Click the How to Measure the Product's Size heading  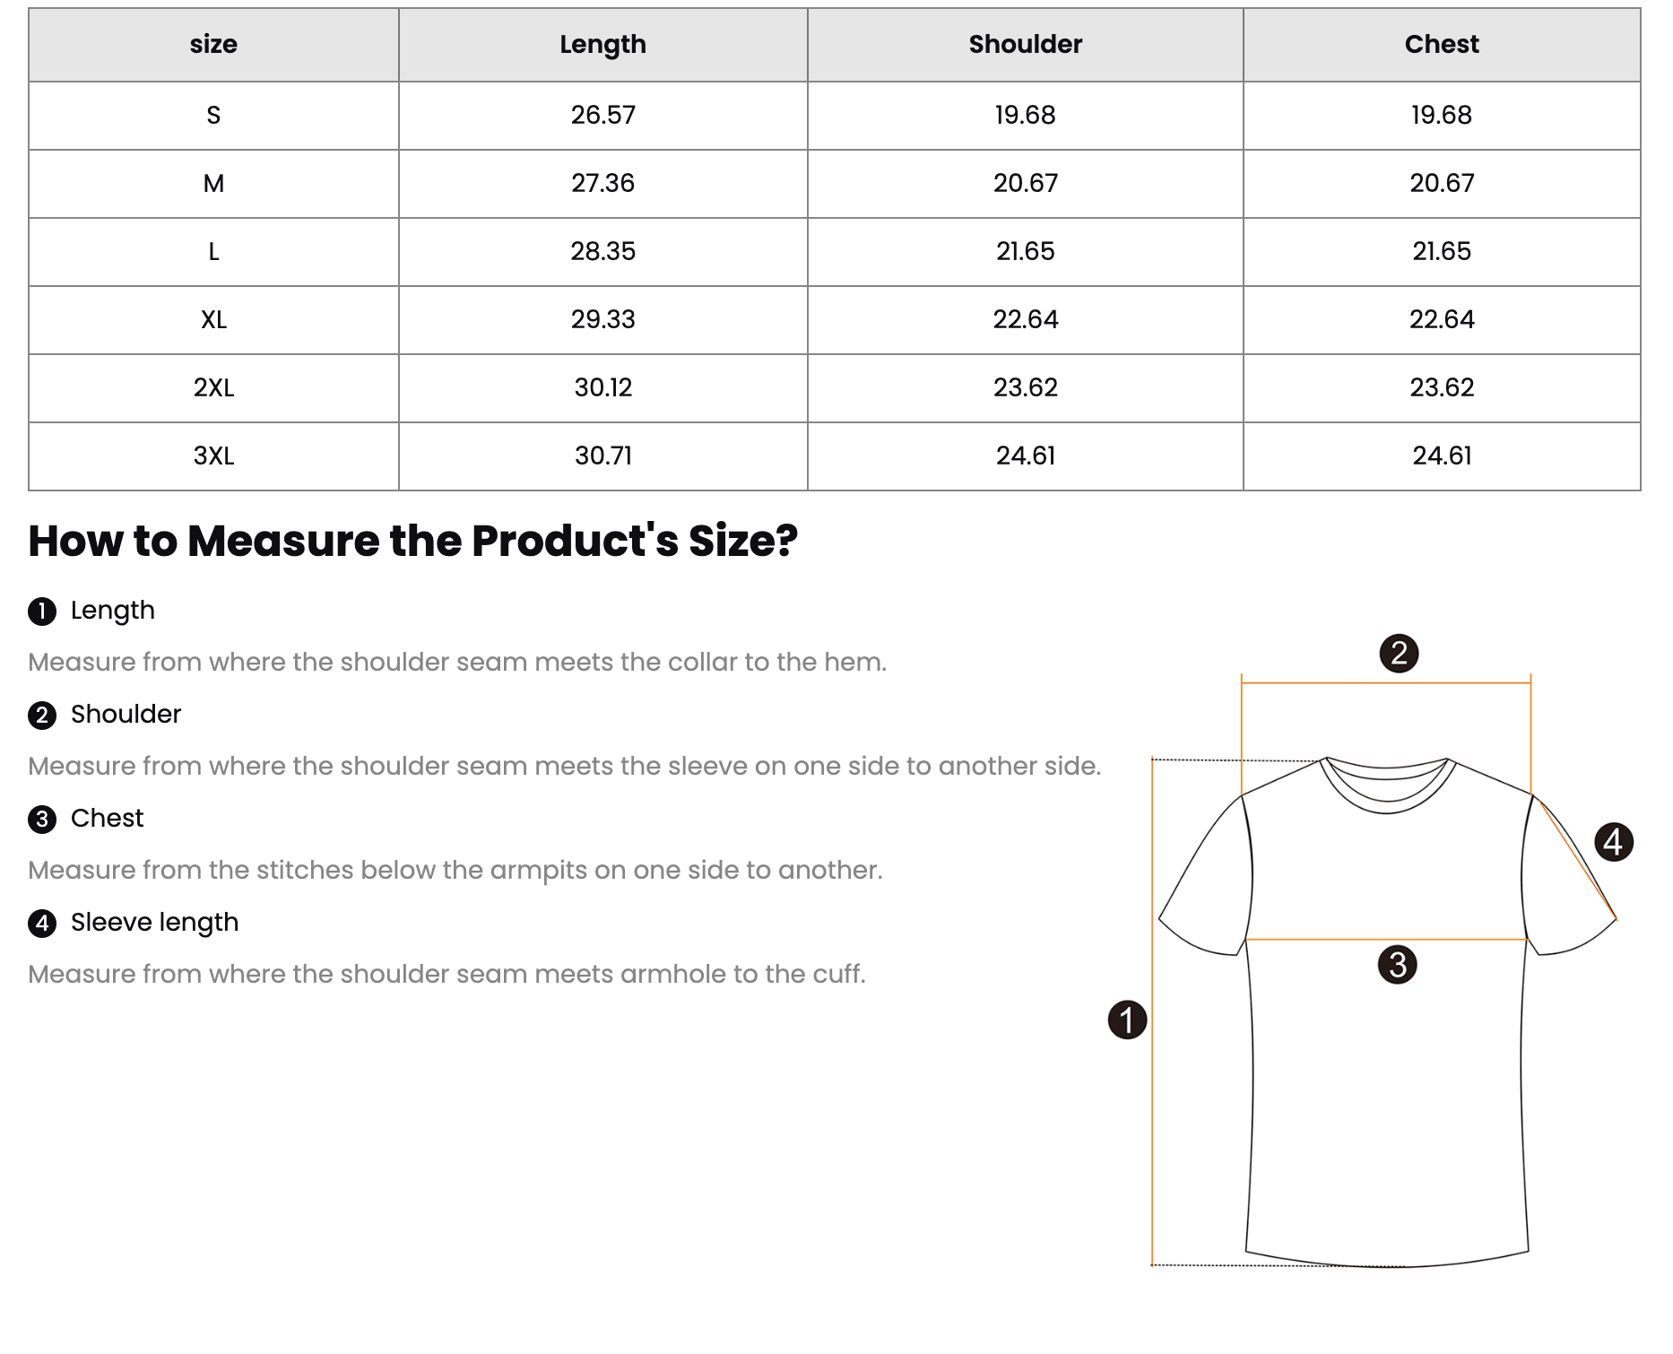(413, 542)
